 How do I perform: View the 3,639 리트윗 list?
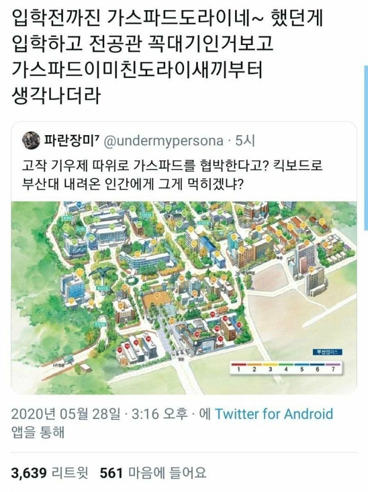coord(50,473)
